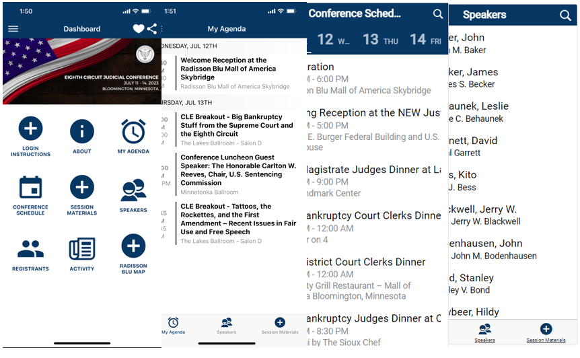Open the hamburger menu on Dashboard
Viewport: 580px width, 358px height.
pos(13,29)
